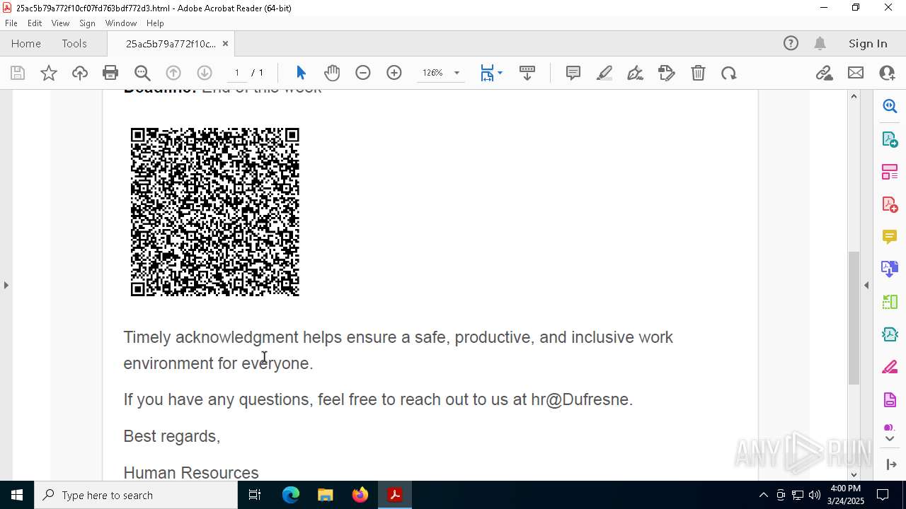Image resolution: width=906 pixels, height=509 pixels.
Task: Open the File menu
Action: pos(11,23)
